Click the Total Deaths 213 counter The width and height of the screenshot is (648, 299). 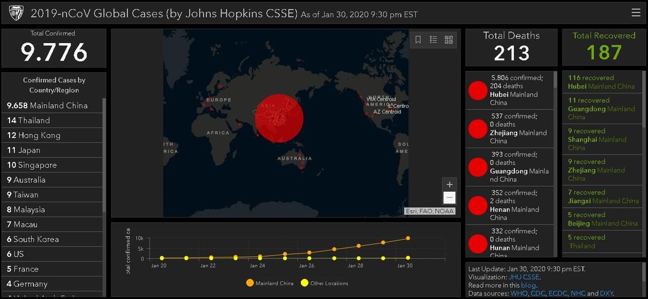(511, 47)
